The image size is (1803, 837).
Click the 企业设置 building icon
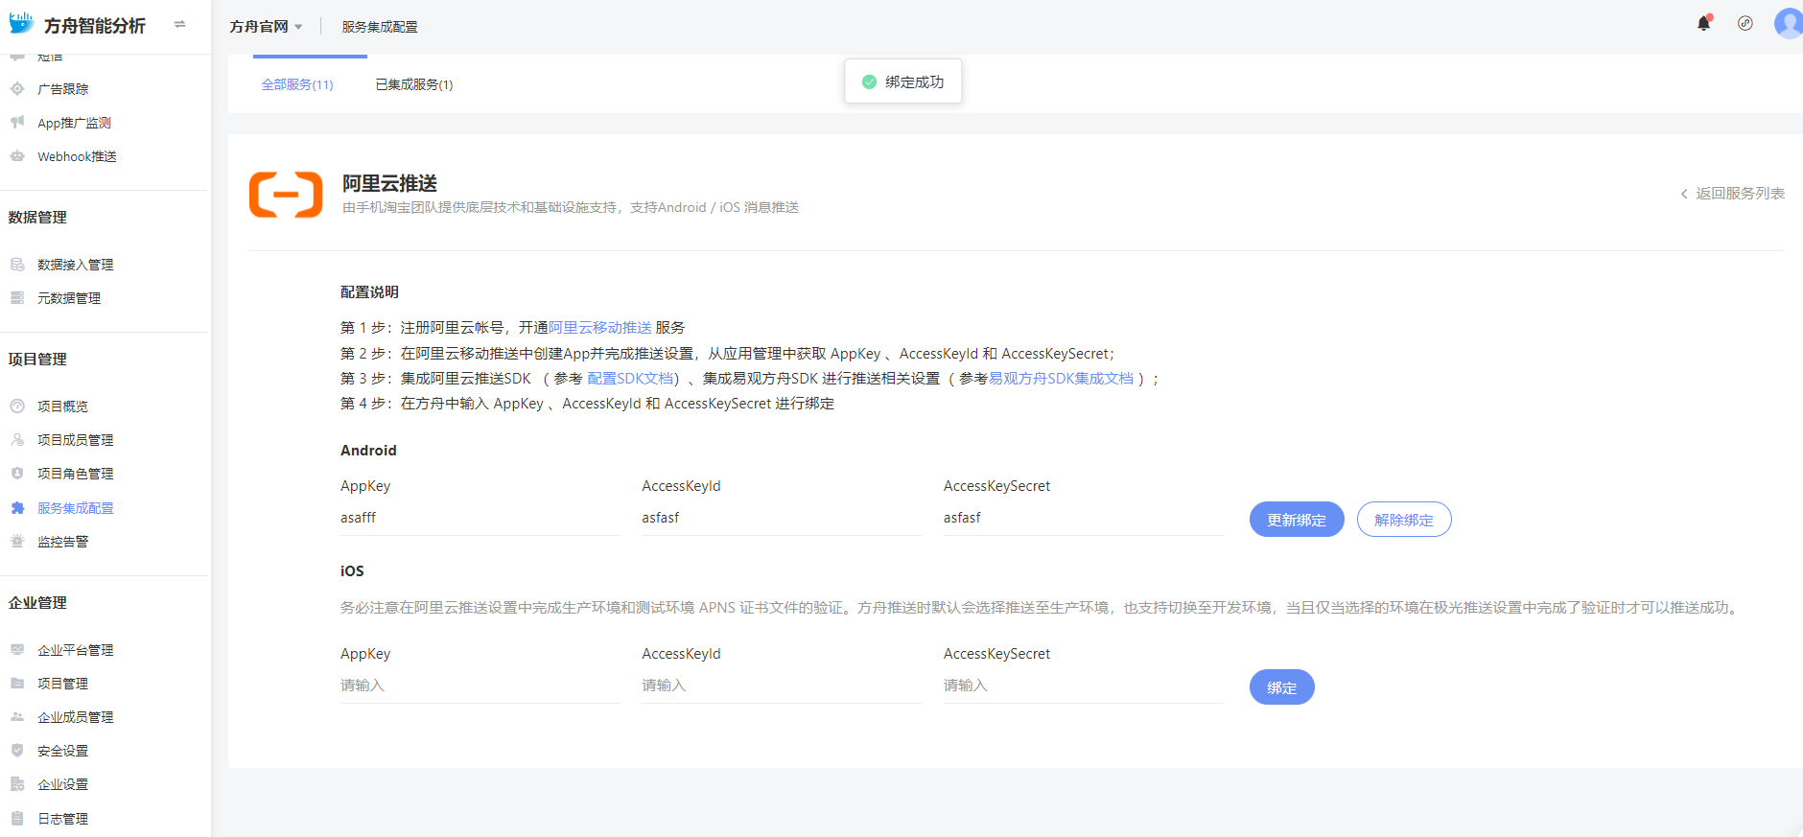[x=17, y=784]
